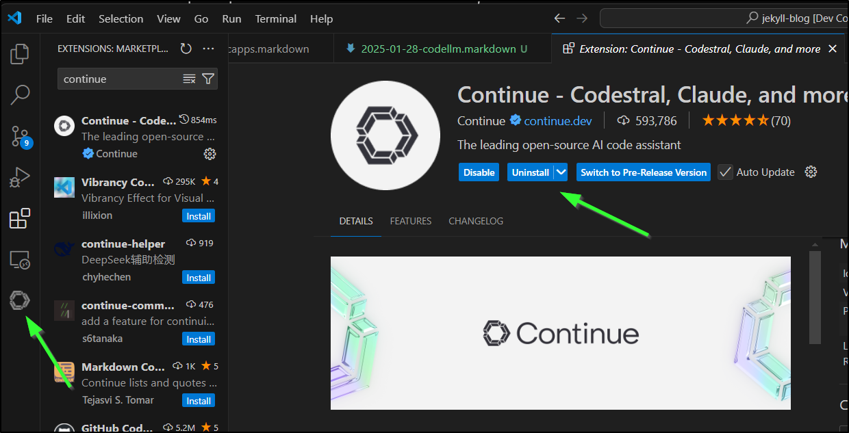
Task: Click the VS Code logo in the title bar
Action: pyautogui.click(x=14, y=18)
